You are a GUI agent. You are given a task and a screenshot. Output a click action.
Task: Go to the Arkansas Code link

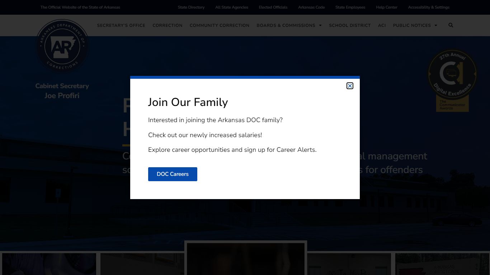pos(311,7)
